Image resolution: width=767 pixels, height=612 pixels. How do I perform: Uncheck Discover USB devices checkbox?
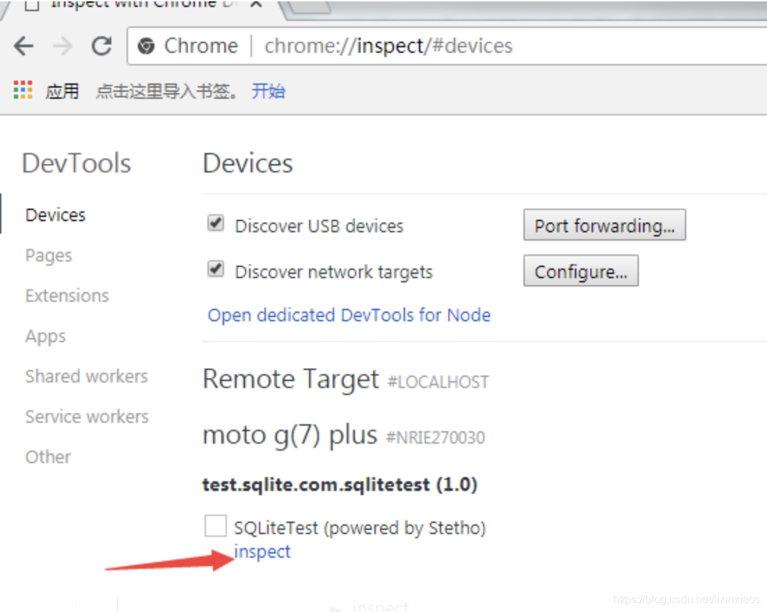216,223
